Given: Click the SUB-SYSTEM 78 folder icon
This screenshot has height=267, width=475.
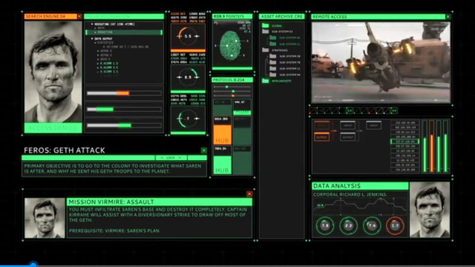Looking at the screenshot, I should click(x=273, y=62).
